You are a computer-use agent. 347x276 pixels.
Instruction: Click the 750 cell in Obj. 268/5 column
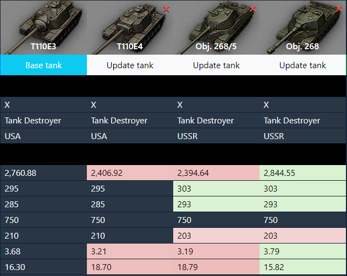pyautogui.click(x=216, y=220)
